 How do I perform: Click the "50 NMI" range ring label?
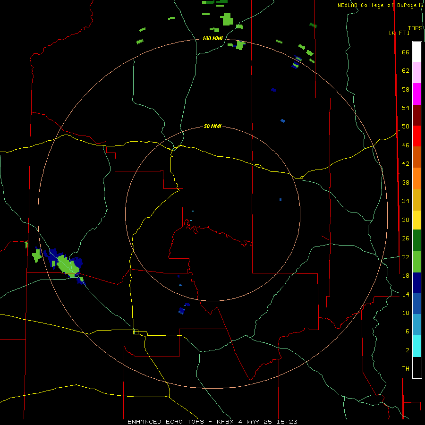212,126
